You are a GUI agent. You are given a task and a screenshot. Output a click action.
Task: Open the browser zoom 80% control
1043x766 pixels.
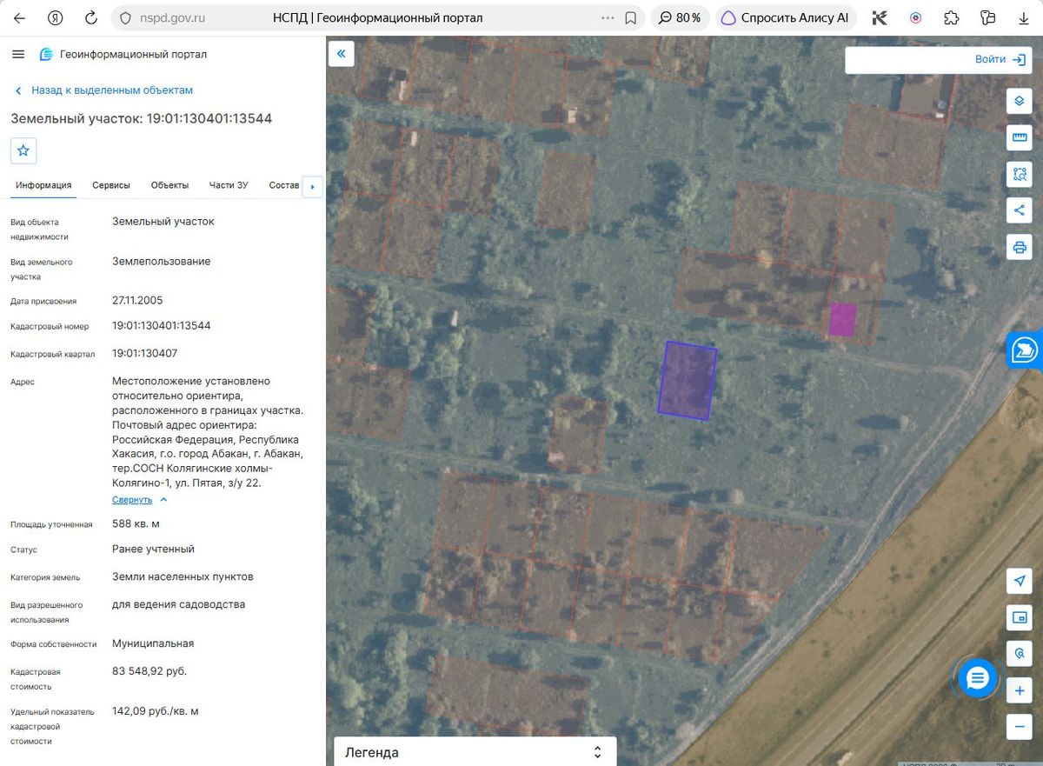point(681,17)
